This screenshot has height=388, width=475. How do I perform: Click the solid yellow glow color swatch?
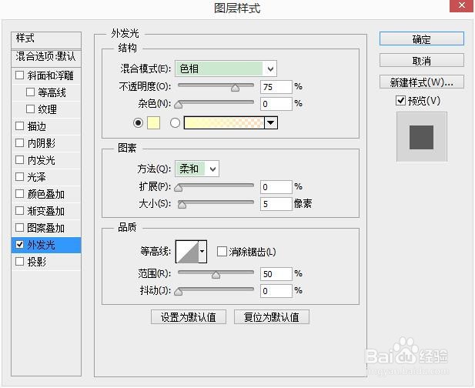153,123
